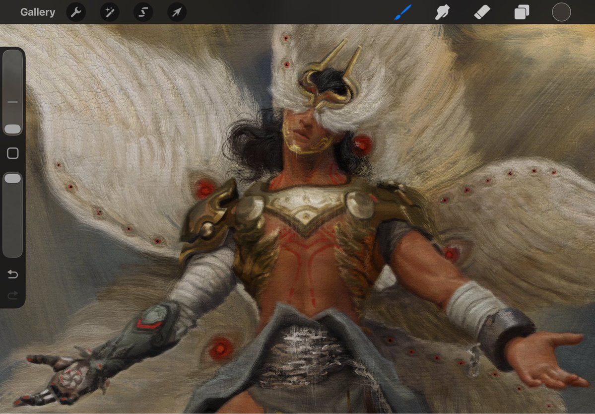This screenshot has height=414, width=595.
Task: Redo the last undone action
Action: 12,295
